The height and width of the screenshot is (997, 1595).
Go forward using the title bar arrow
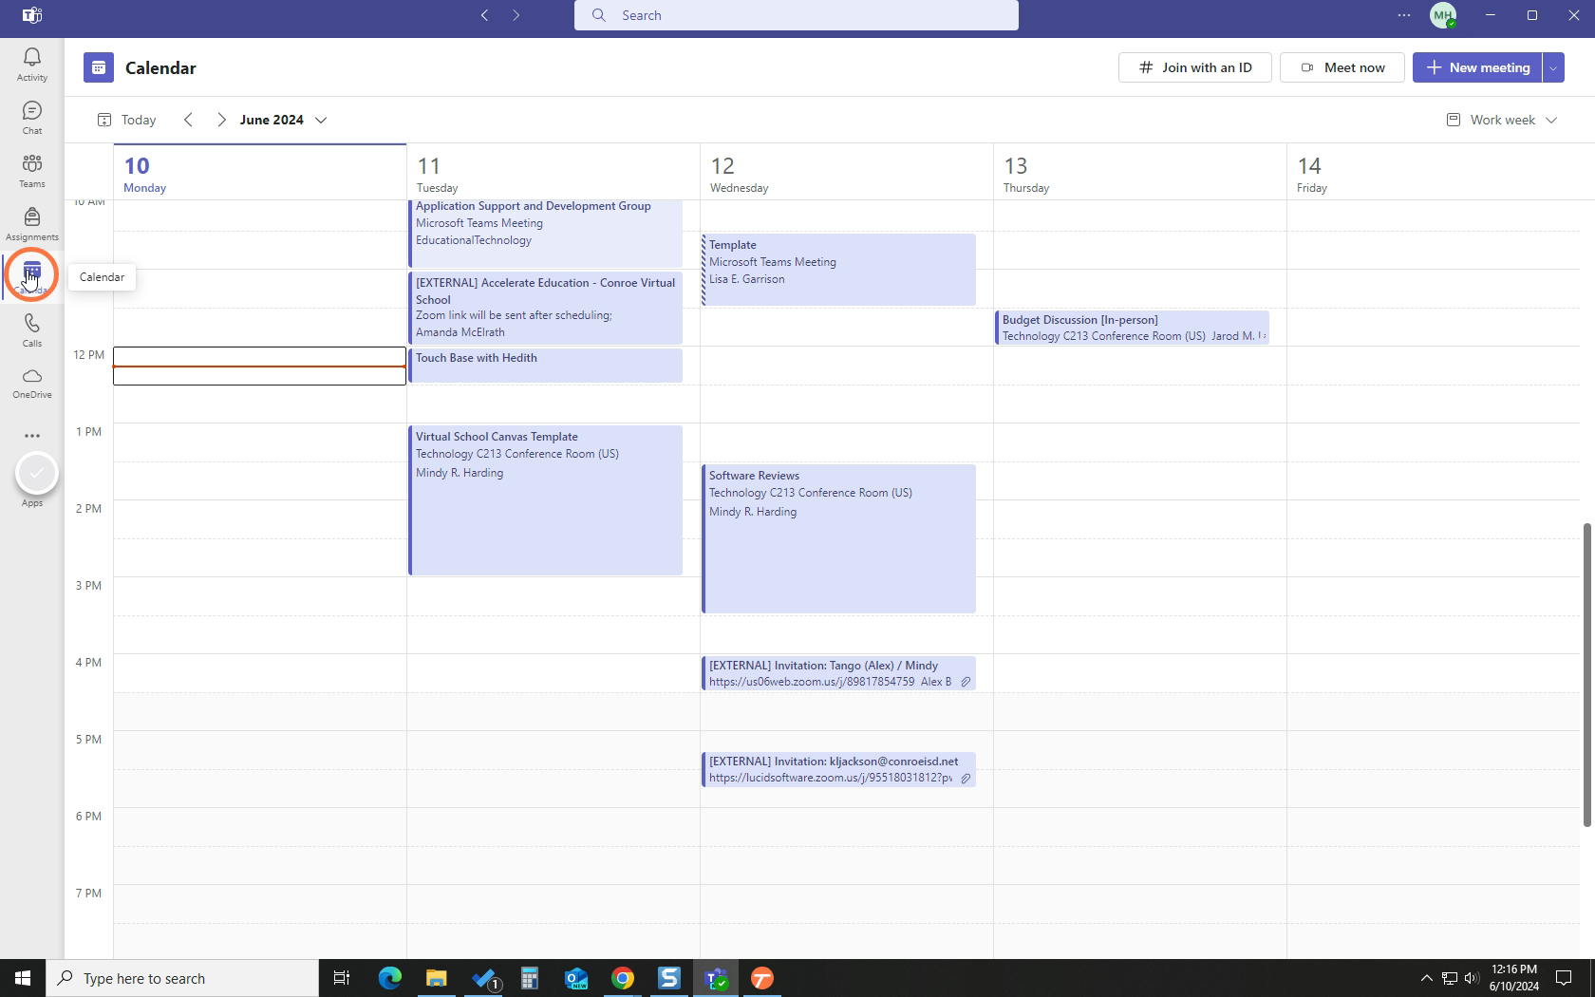tap(516, 15)
